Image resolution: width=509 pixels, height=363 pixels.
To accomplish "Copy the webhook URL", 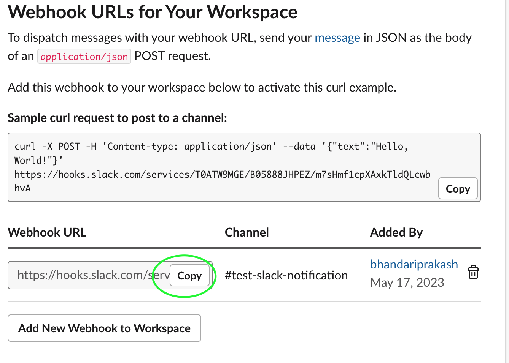I will (189, 276).
